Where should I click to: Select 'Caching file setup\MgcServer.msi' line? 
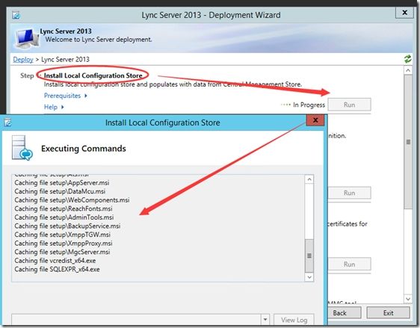point(62,252)
